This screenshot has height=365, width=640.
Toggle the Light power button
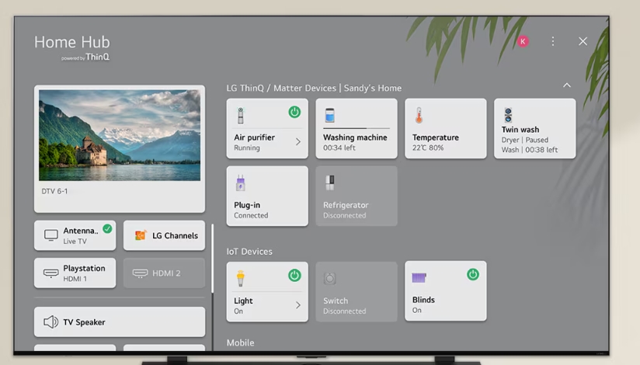294,275
